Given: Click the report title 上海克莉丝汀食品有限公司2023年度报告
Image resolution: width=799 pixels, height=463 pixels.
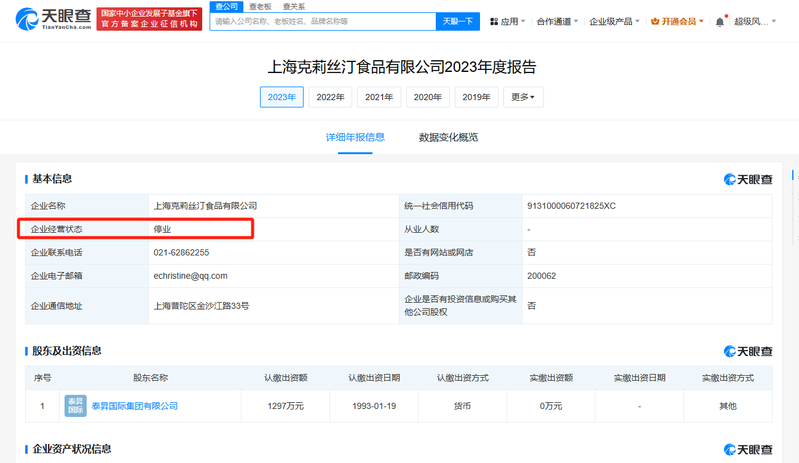Looking at the screenshot, I should (402, 66).
